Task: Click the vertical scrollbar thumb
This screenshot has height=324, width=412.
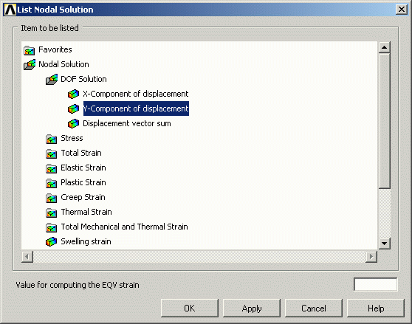Action: (x=385, y=121)
